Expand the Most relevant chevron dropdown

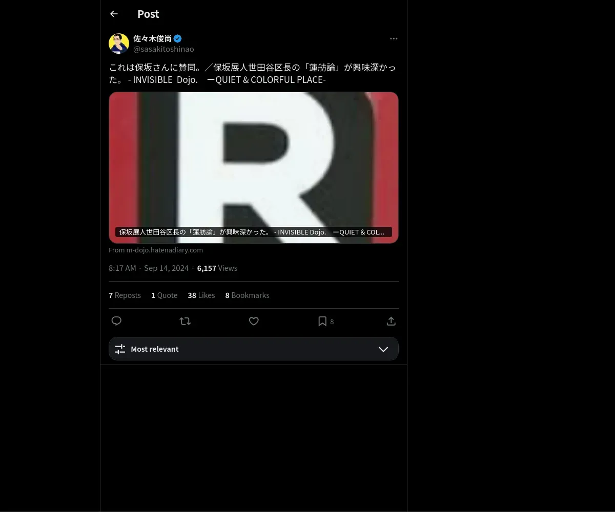coord(383,349)
